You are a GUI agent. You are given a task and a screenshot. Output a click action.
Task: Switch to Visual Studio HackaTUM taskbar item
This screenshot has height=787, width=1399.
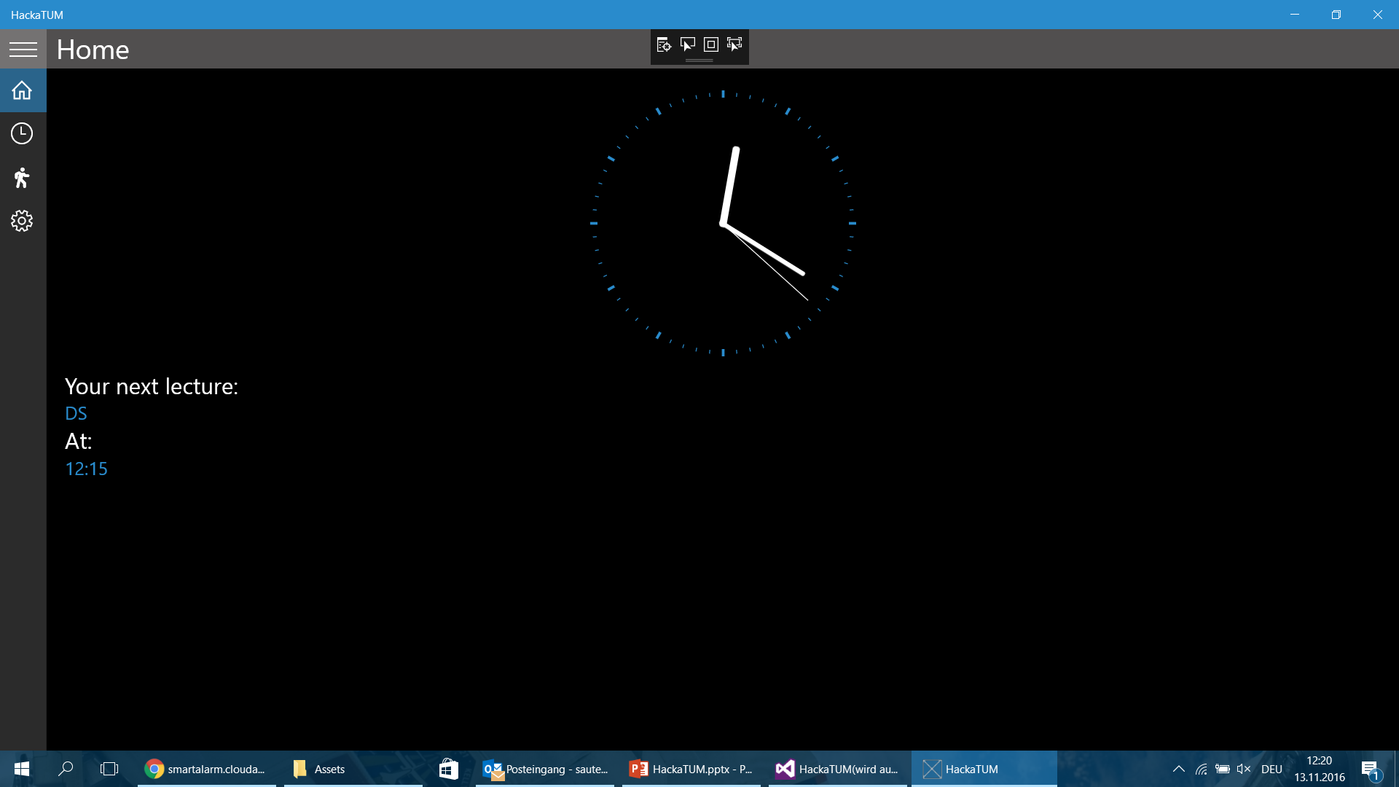pyautogui.click(x=836, y=769)
